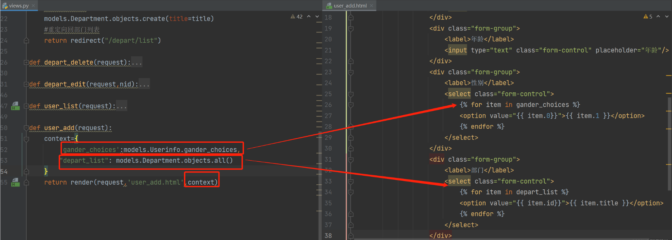The image size is (672, 240).
Task: Collapse the form-group div at line 31
Action: point(351,160)
